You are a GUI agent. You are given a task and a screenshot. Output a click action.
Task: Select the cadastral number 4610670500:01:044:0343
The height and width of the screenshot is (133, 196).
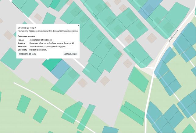pyautogui.click(x=40, y=40)
